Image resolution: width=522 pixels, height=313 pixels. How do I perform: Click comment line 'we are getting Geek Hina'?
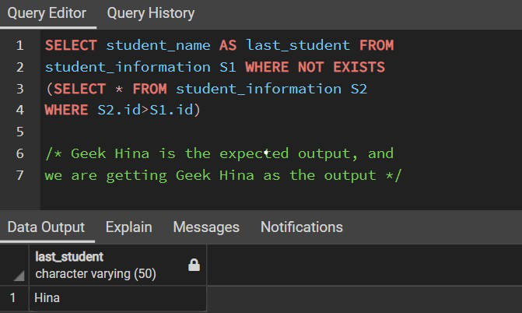(x=222, y=175)
